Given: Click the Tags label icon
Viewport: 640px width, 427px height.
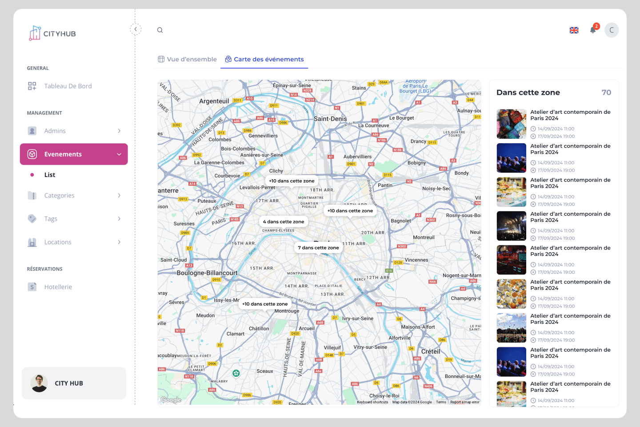Looking at the screenshot, I should [x=32, y=218].
